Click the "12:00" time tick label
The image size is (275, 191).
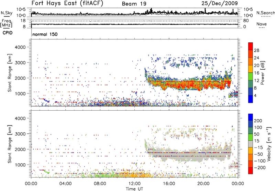click(x=134, y=184)
